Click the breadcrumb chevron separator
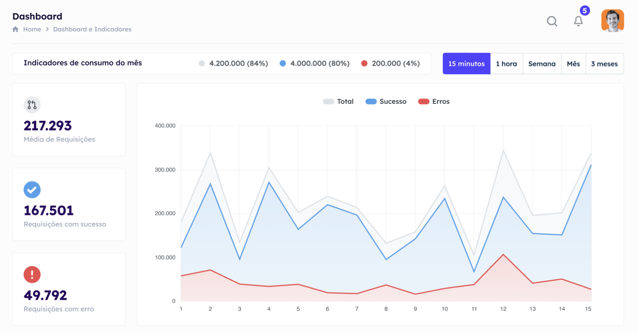 47,29
